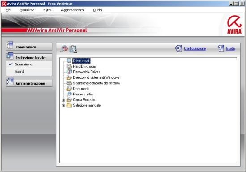This screenshot has height=172, width=246.
Task: Select Scansione completa del sistema
Action: [x=96, y=83]
